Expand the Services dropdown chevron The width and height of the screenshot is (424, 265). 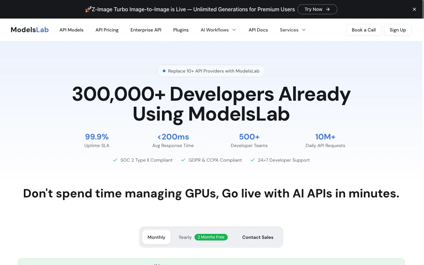coord(304,30)
